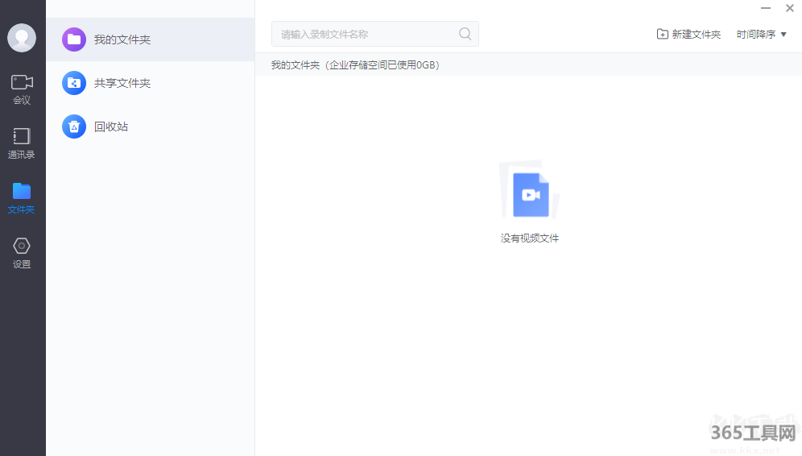This screenshot has width=802, height=456.
Task: Focus the 请输入录制文件名称 search field
Action: tap(366, 34)
